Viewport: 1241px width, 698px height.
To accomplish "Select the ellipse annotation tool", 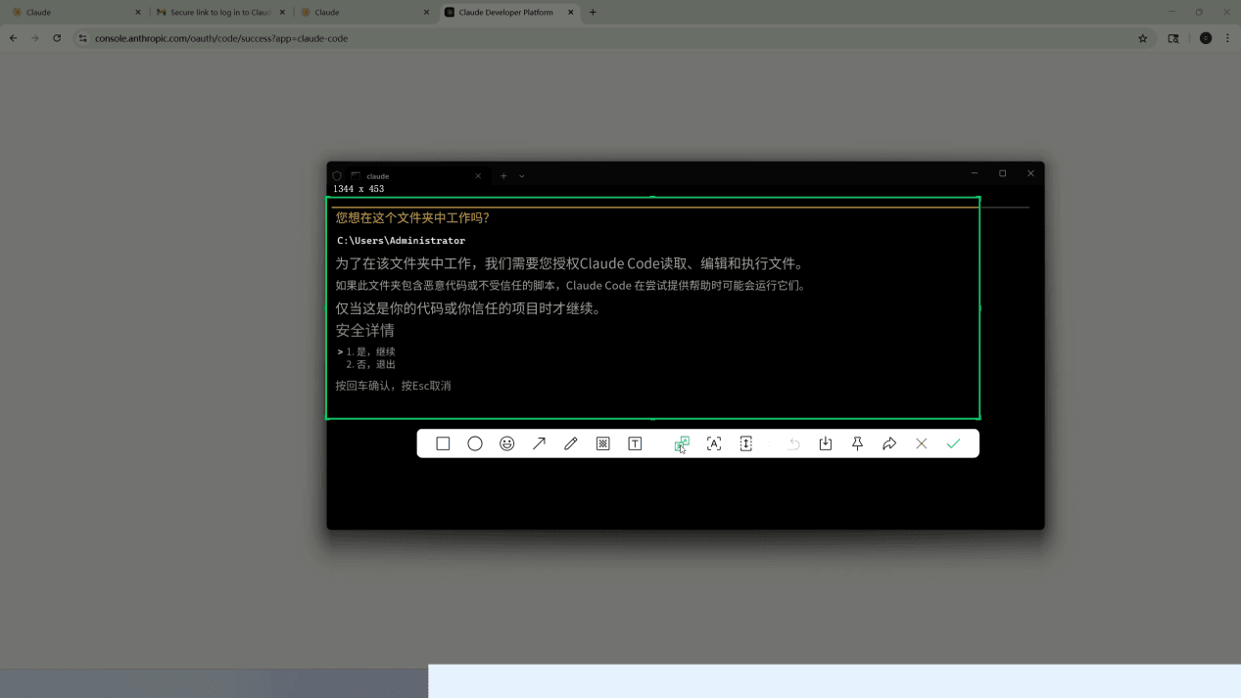I will click(x=475, y=443).
